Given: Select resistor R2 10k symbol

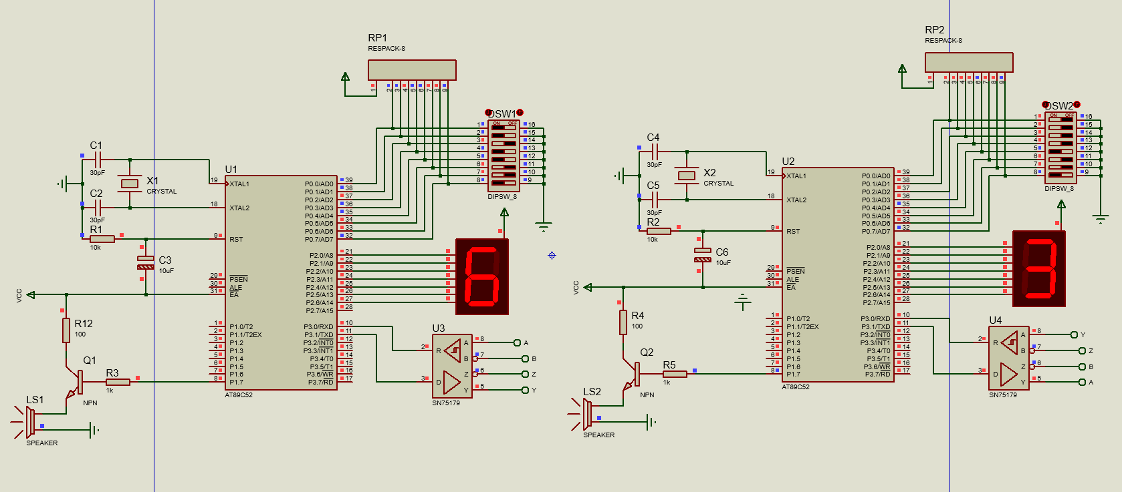Looking at the screenshot, I should tap(659, 230).
